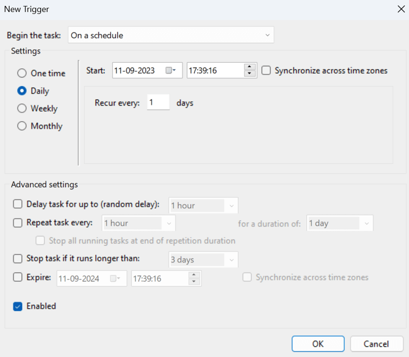The image size is (409, 357).
Task: Select the Weekly schedule option
Action: [22, 108]
